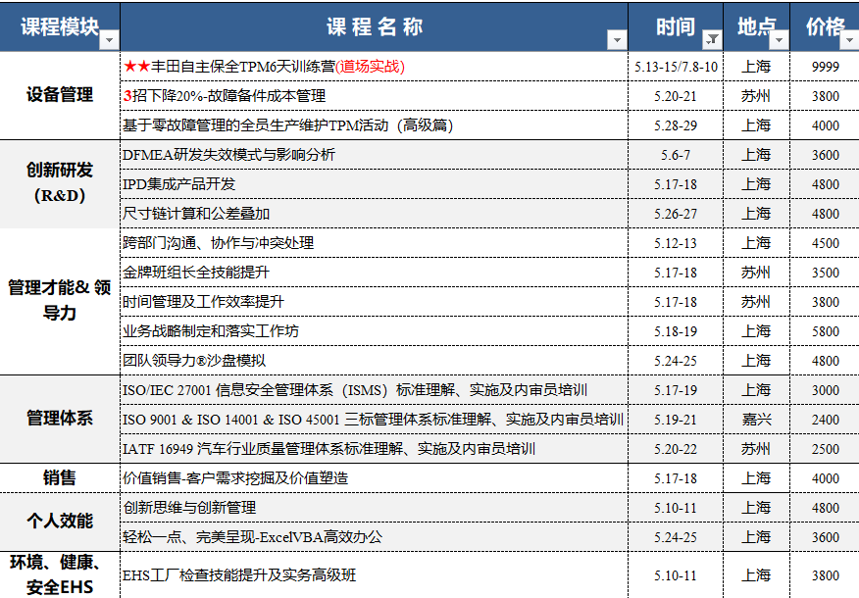Select the 上海 cell in the DFMEA row

click(757, 155)
